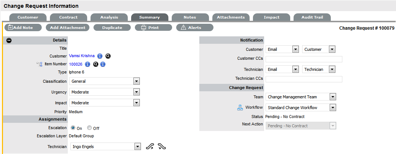The width and height of the screenshot is (396, 154).
Task: Click the Customer CCs input field
Action: coord(304,59)
